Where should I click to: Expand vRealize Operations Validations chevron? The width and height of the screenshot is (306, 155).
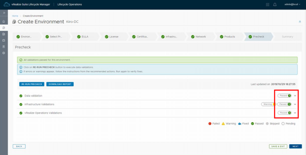(295, 113)
